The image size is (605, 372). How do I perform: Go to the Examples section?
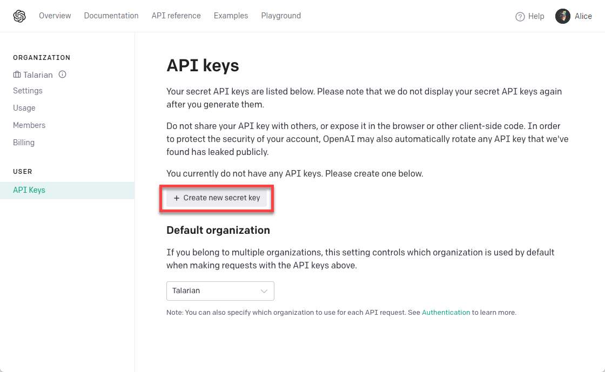(231, 16)
